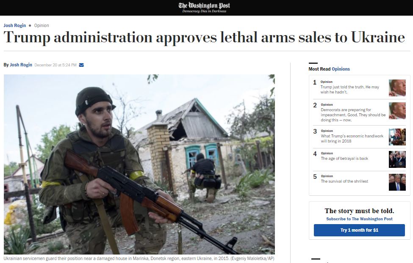Open "Democrats are preparing for impeachment" story
The height and width of the screenshot is (263, 413).
pos(353,115)
